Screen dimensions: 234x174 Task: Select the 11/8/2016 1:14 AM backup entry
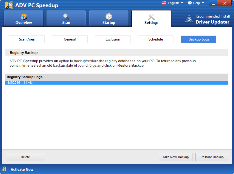(116, 83)
